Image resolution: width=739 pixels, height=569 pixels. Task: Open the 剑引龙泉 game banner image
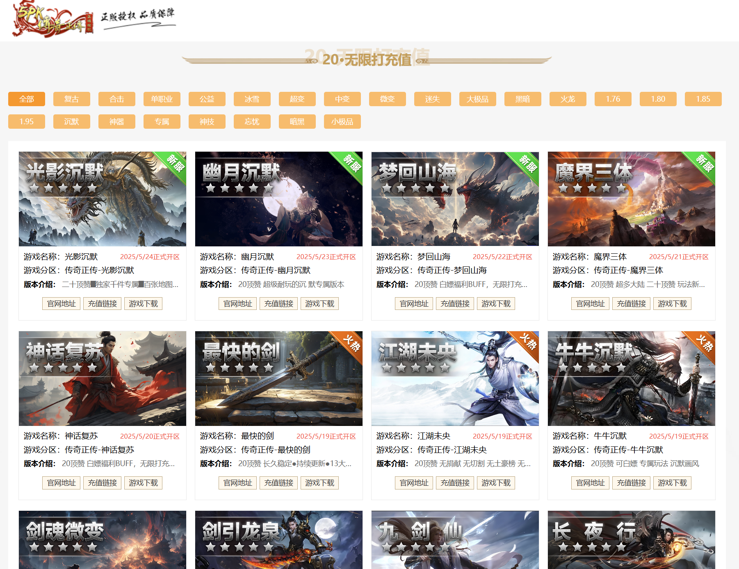point(279,539)
